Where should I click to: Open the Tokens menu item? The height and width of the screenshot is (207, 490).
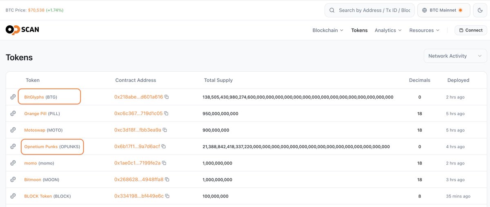click(x=359, y=30)
